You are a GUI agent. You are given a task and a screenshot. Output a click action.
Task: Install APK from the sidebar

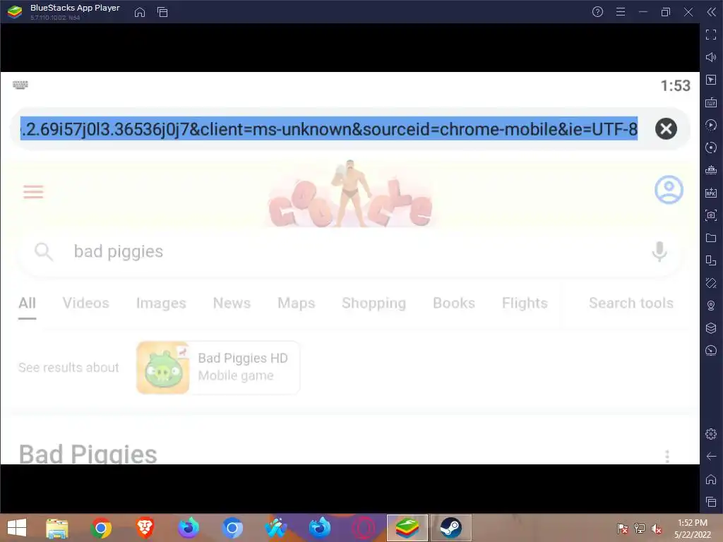click(x=710, y=193)
